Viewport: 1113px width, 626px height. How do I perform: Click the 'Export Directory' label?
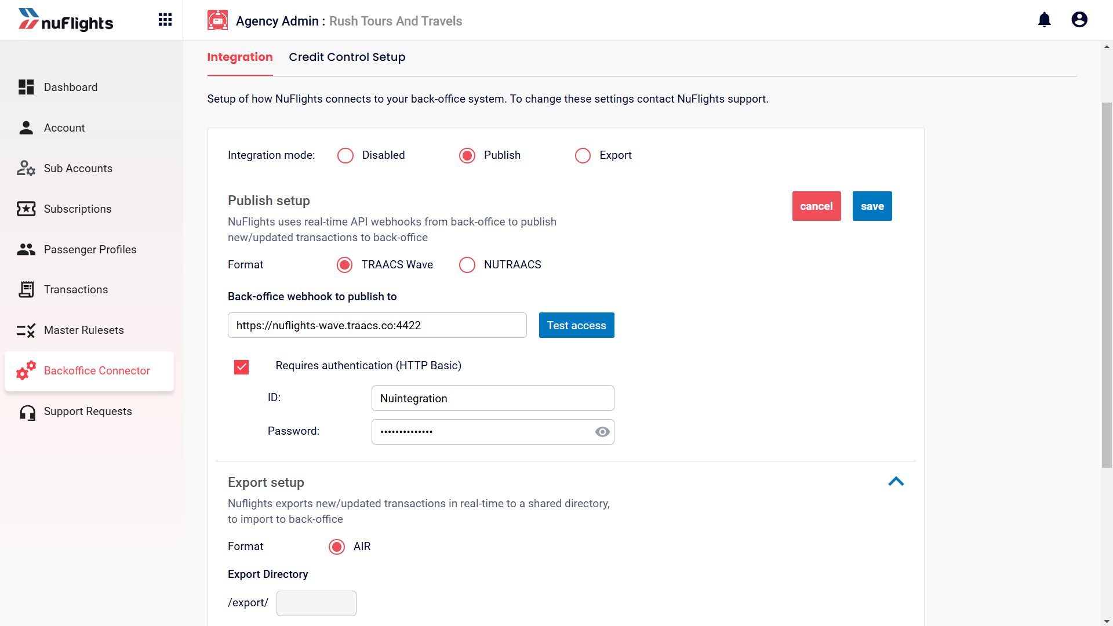[268, 574]
